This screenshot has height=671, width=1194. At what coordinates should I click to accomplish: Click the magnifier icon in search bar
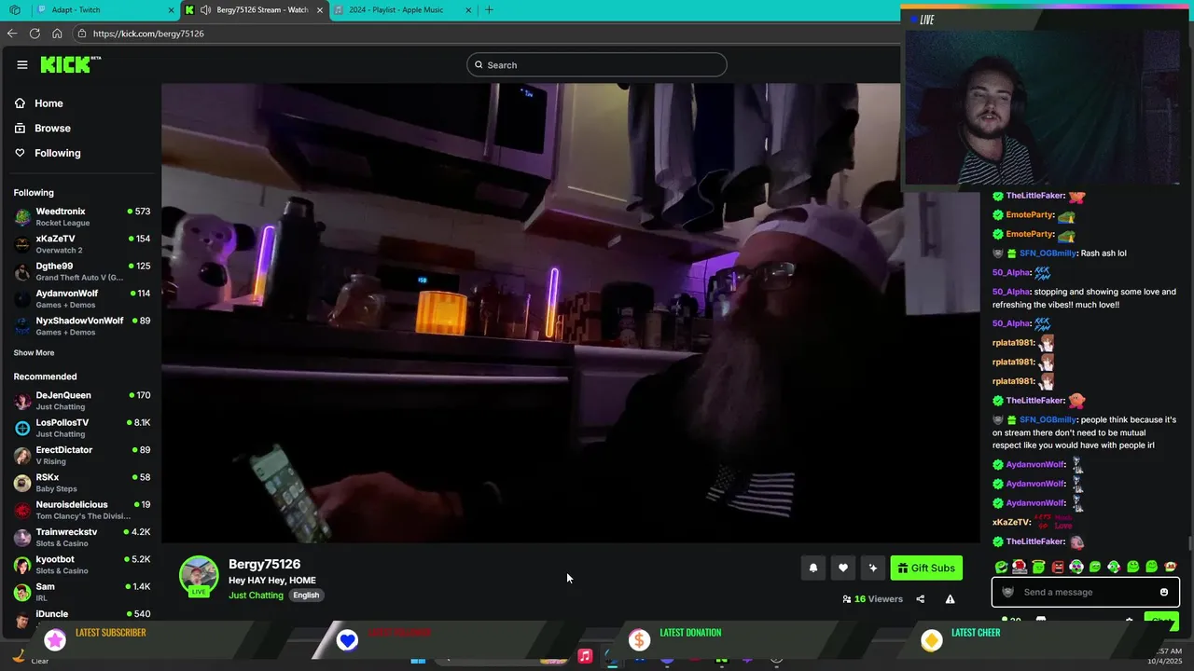point(479,65)
